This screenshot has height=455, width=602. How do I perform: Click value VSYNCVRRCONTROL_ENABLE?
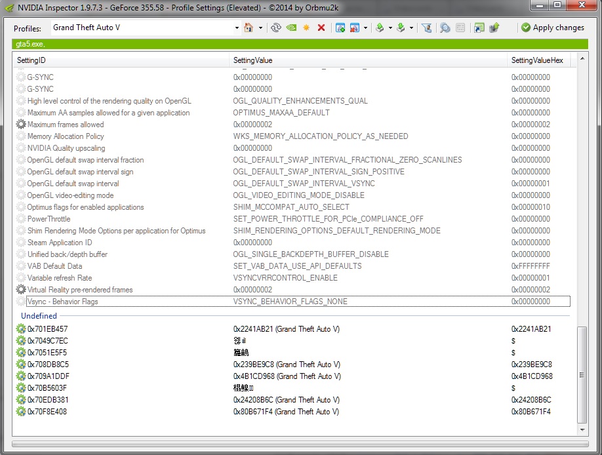point(285,277)
